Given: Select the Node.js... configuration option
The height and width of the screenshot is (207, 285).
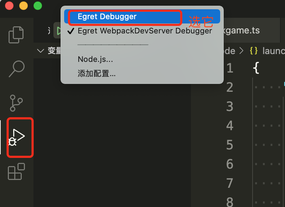Looking at the screenshot, I should click(95, 59).
